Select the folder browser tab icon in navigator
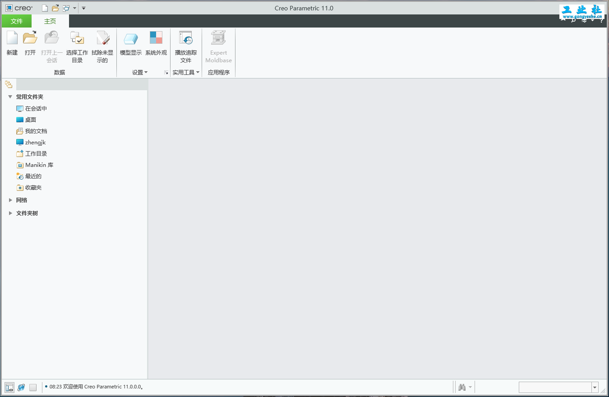The image size is (609, 397). point(9,84)
